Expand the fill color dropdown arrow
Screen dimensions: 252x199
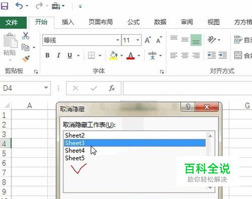click(121, 55)
